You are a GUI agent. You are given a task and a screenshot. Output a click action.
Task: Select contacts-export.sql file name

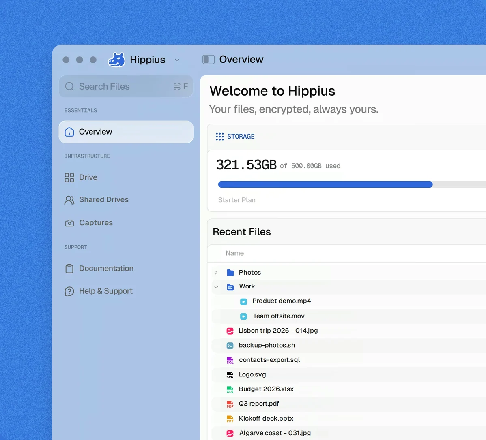click(x=269, y=360)
